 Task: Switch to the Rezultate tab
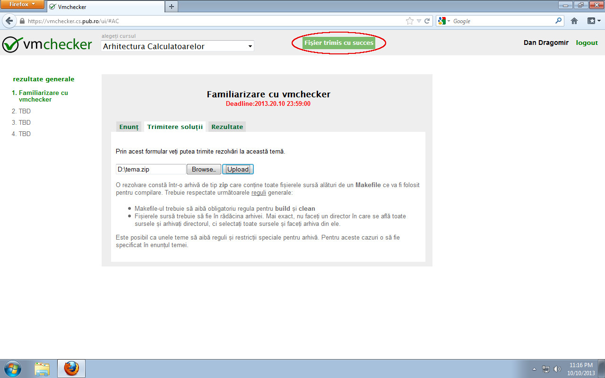pyautogui.click(x=226, y=126)
